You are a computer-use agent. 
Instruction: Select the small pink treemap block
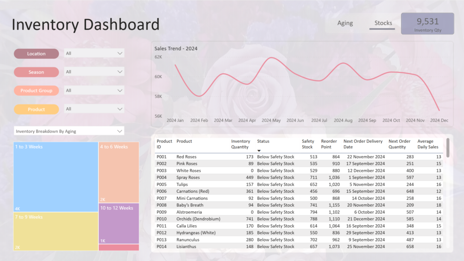click(x=119, y=247)
